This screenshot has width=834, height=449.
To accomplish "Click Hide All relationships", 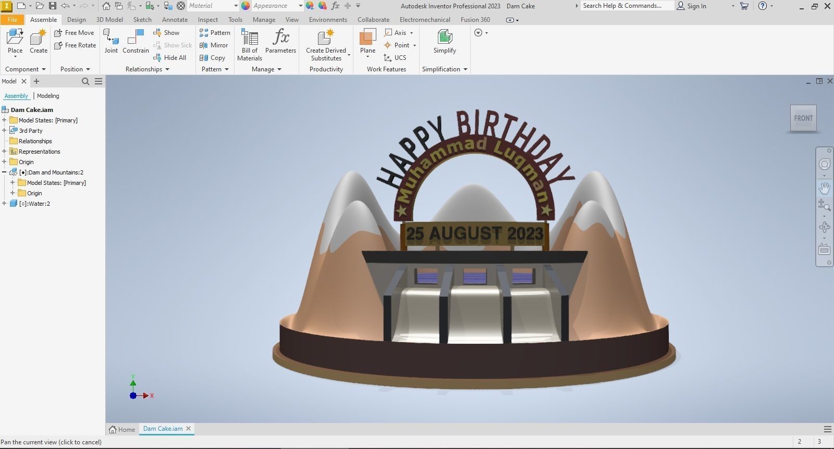I will pos(169,58).
